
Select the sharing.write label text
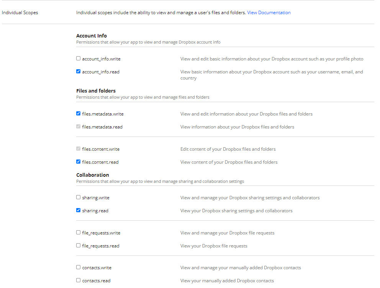95,198
